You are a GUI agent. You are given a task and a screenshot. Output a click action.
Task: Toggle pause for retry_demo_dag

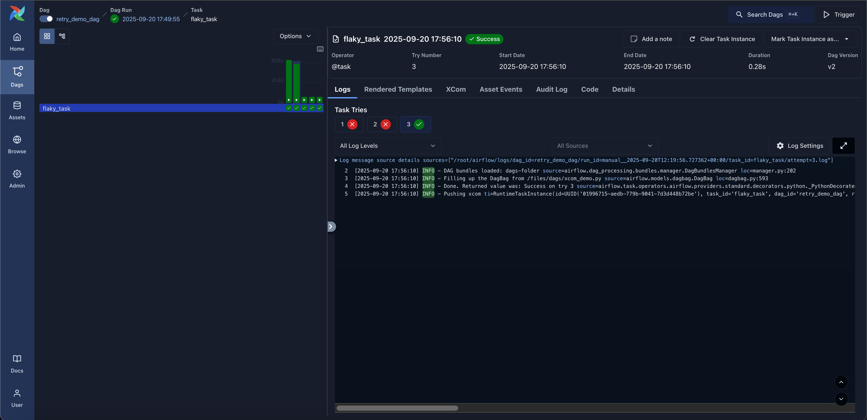click(46, 19)
